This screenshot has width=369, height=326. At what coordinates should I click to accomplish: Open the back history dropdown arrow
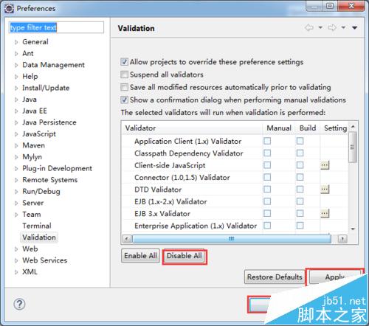tap(320, 27)
